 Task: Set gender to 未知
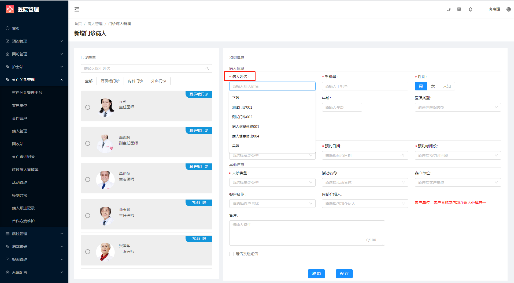(x=447, y=86)
